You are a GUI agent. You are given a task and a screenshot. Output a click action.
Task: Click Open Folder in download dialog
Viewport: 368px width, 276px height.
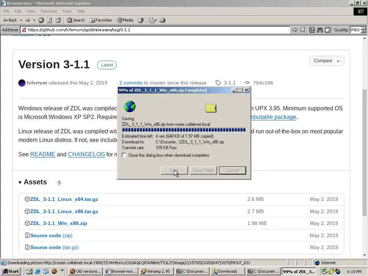(x=203, y=170)
